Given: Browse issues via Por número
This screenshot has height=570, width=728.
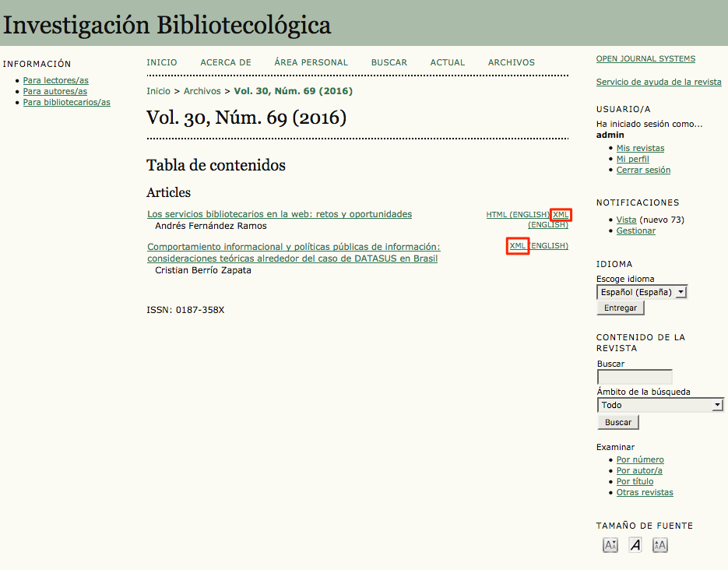Looking at the screenshot, I should (x=640, y=459).
